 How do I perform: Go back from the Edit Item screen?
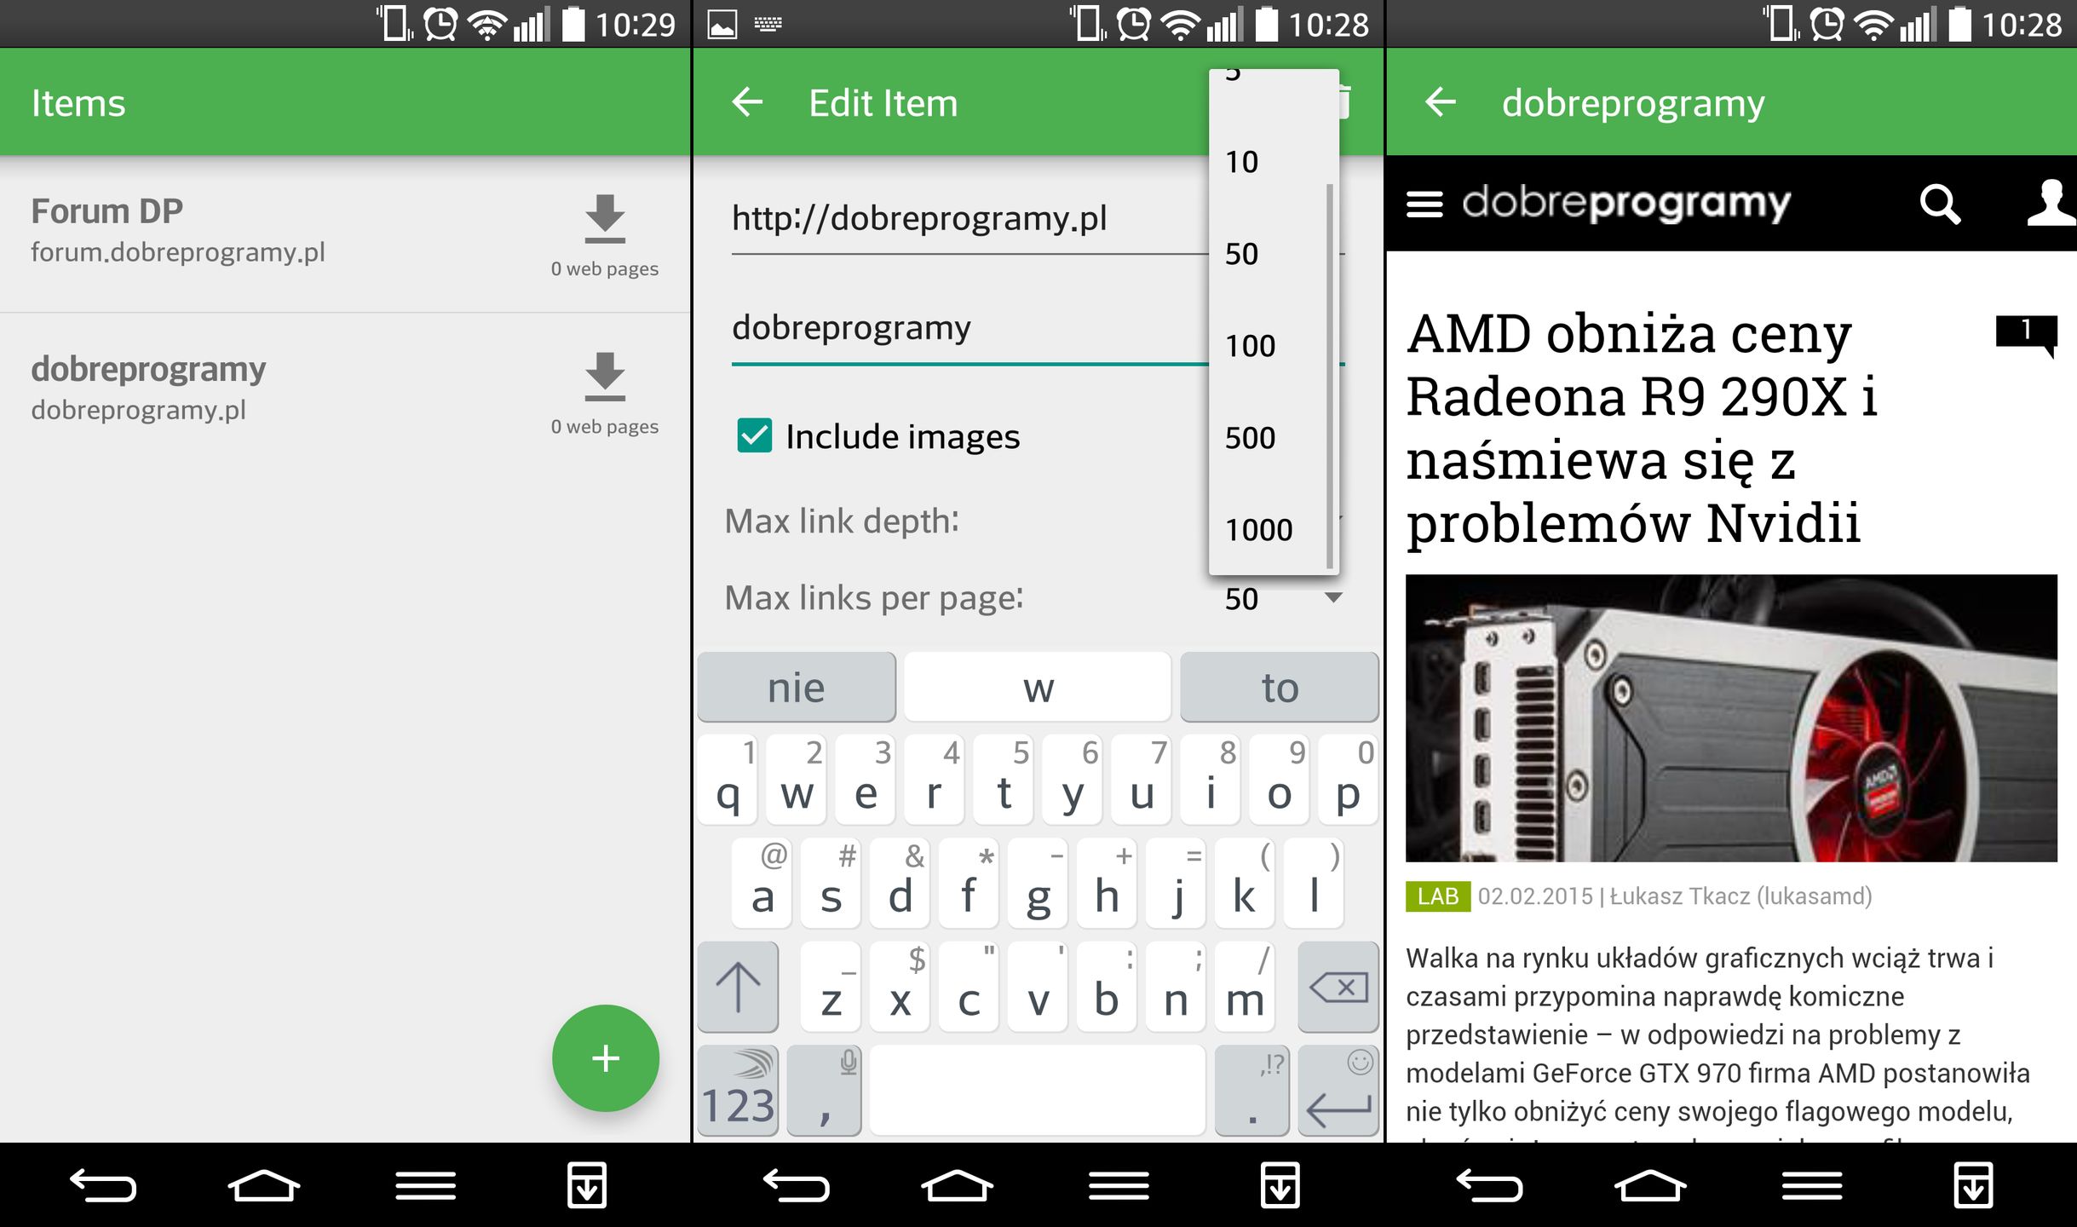coord(747,102)
